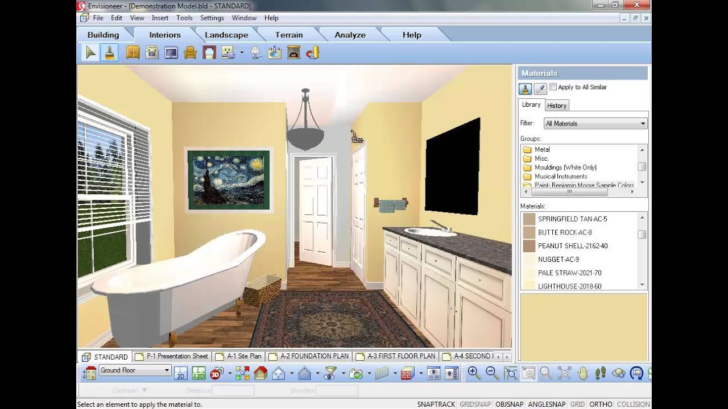Pick the PEANUT SHELL-2162-40 color swatch
Screen dimensions: 728x409
coord(529,246)
